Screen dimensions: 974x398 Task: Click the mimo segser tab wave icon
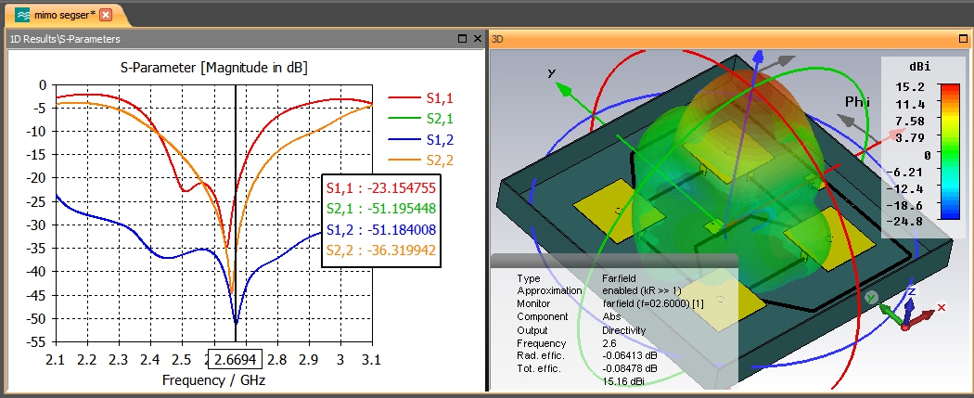(22, 15)
